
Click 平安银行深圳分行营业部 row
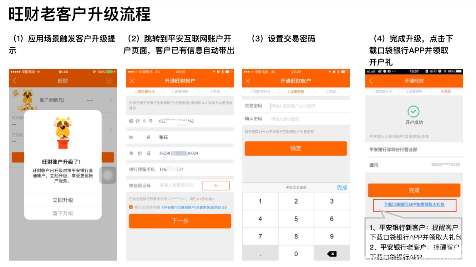tap(414, 150)
